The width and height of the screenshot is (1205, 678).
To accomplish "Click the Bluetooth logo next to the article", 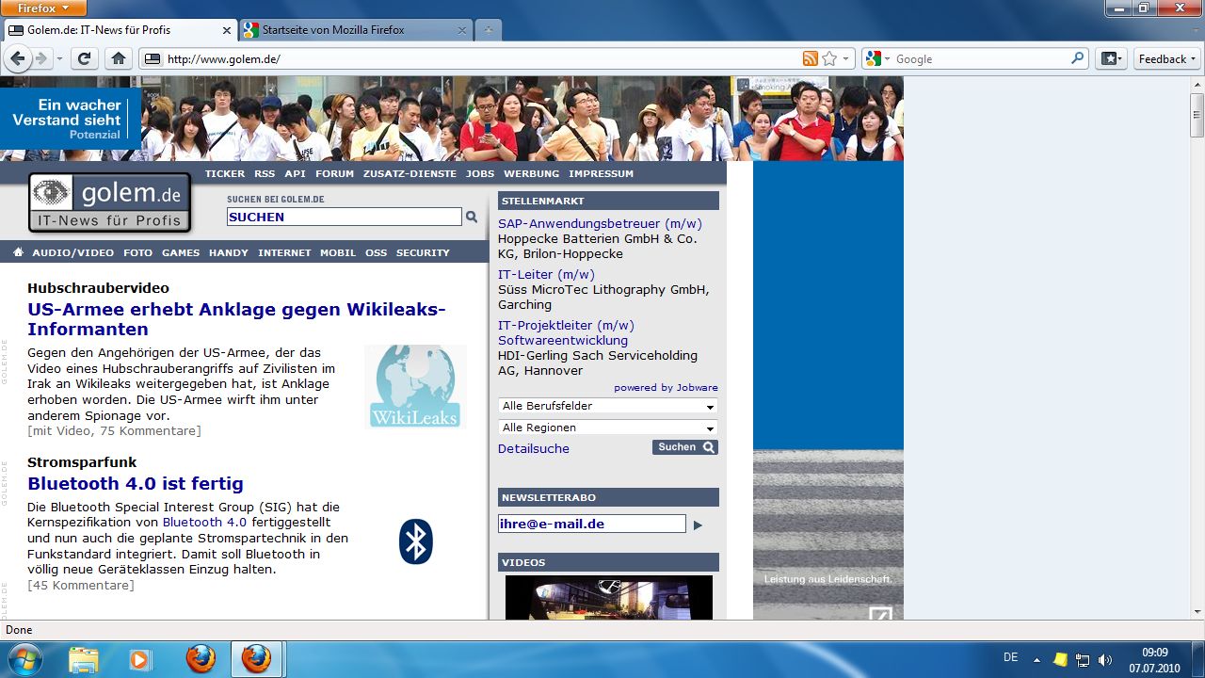I will click(416, 541).
